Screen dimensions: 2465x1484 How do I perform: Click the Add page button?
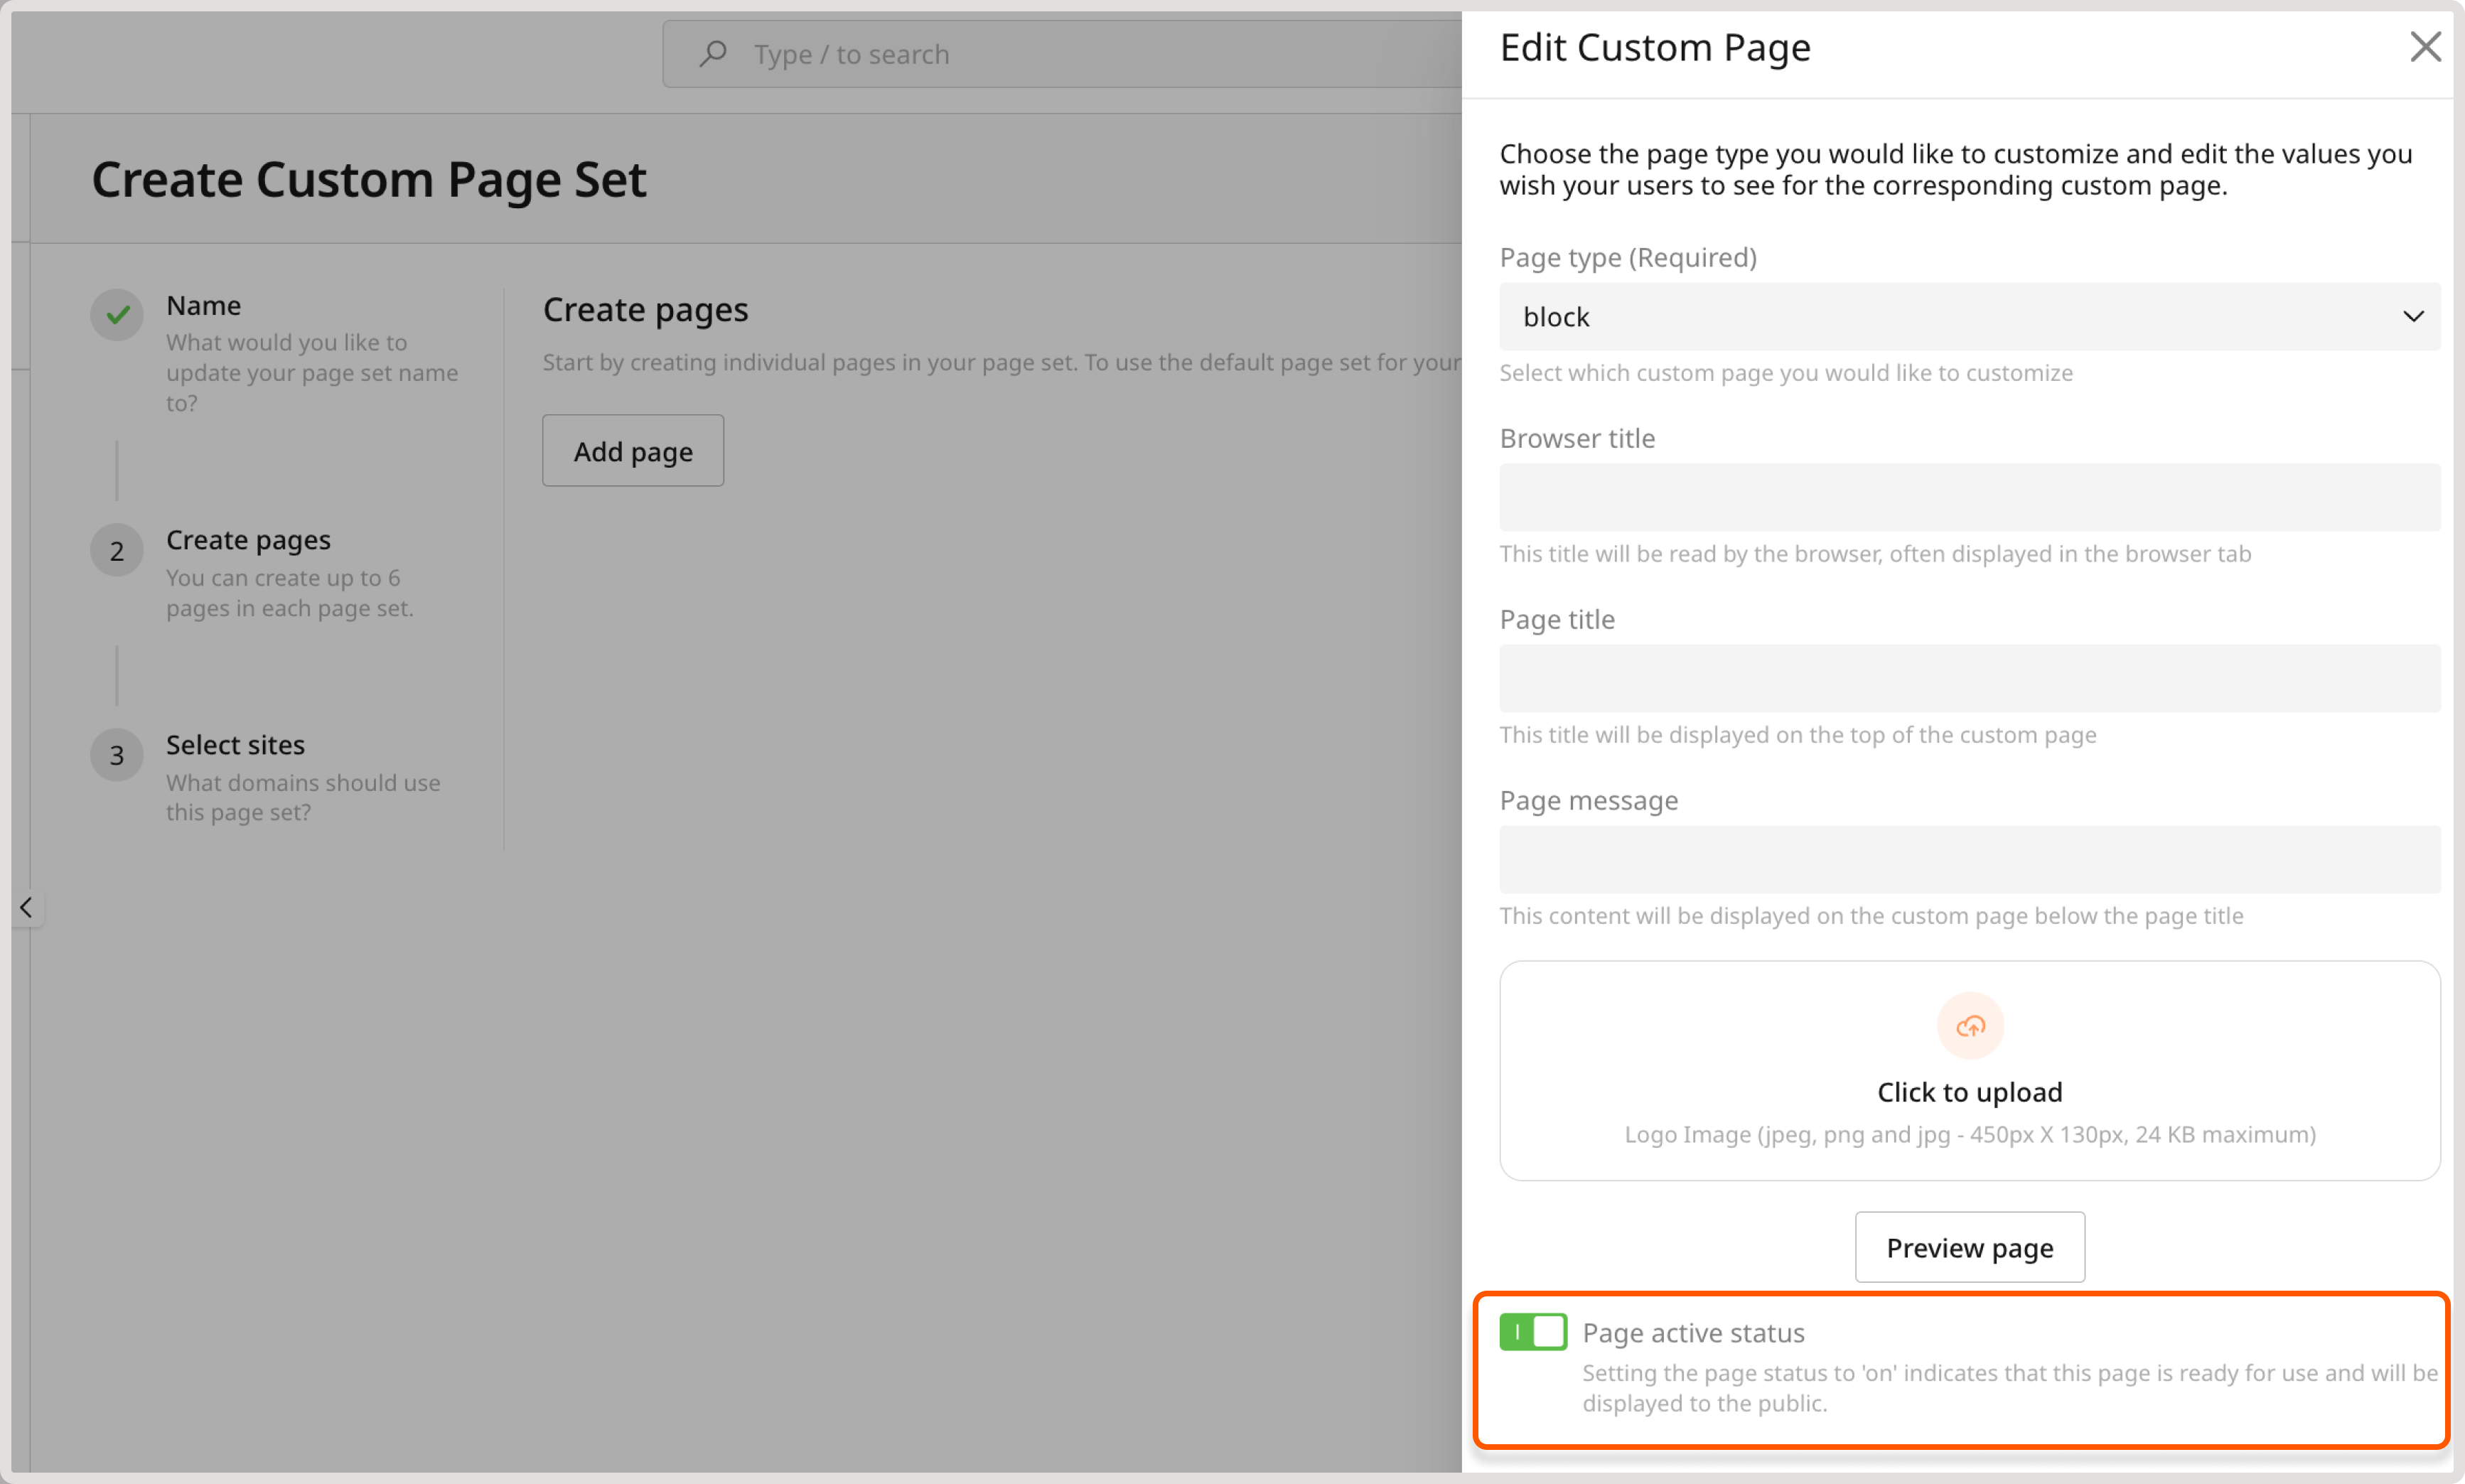pos(632,450)
